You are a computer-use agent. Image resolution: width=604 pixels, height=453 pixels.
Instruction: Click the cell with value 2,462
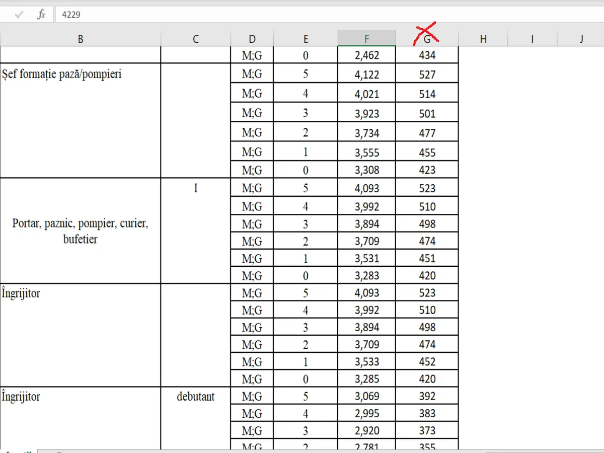click(367, 55)
